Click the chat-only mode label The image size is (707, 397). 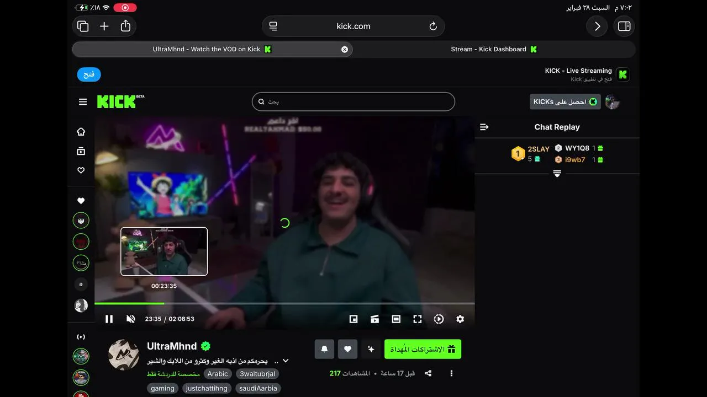tap(173, 374)
